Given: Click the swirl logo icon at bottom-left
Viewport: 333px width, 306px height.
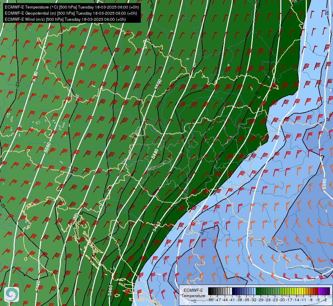Looking at the screenshot, I should coord(12,294).
